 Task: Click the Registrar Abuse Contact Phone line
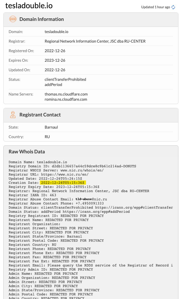(56, 203)
